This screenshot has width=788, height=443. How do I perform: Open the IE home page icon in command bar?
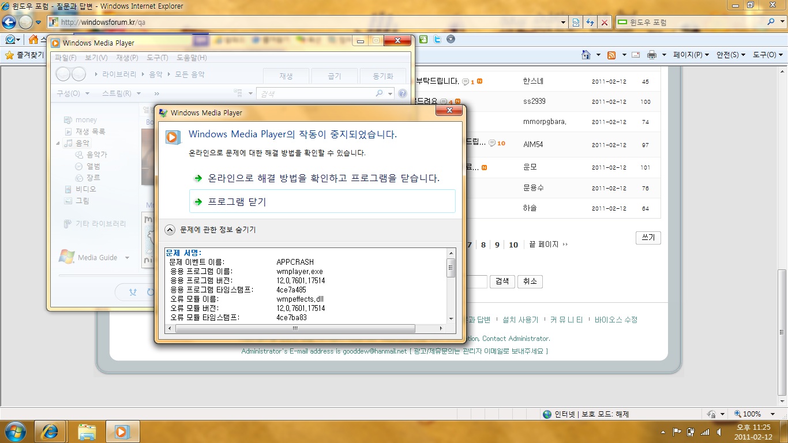586,55
